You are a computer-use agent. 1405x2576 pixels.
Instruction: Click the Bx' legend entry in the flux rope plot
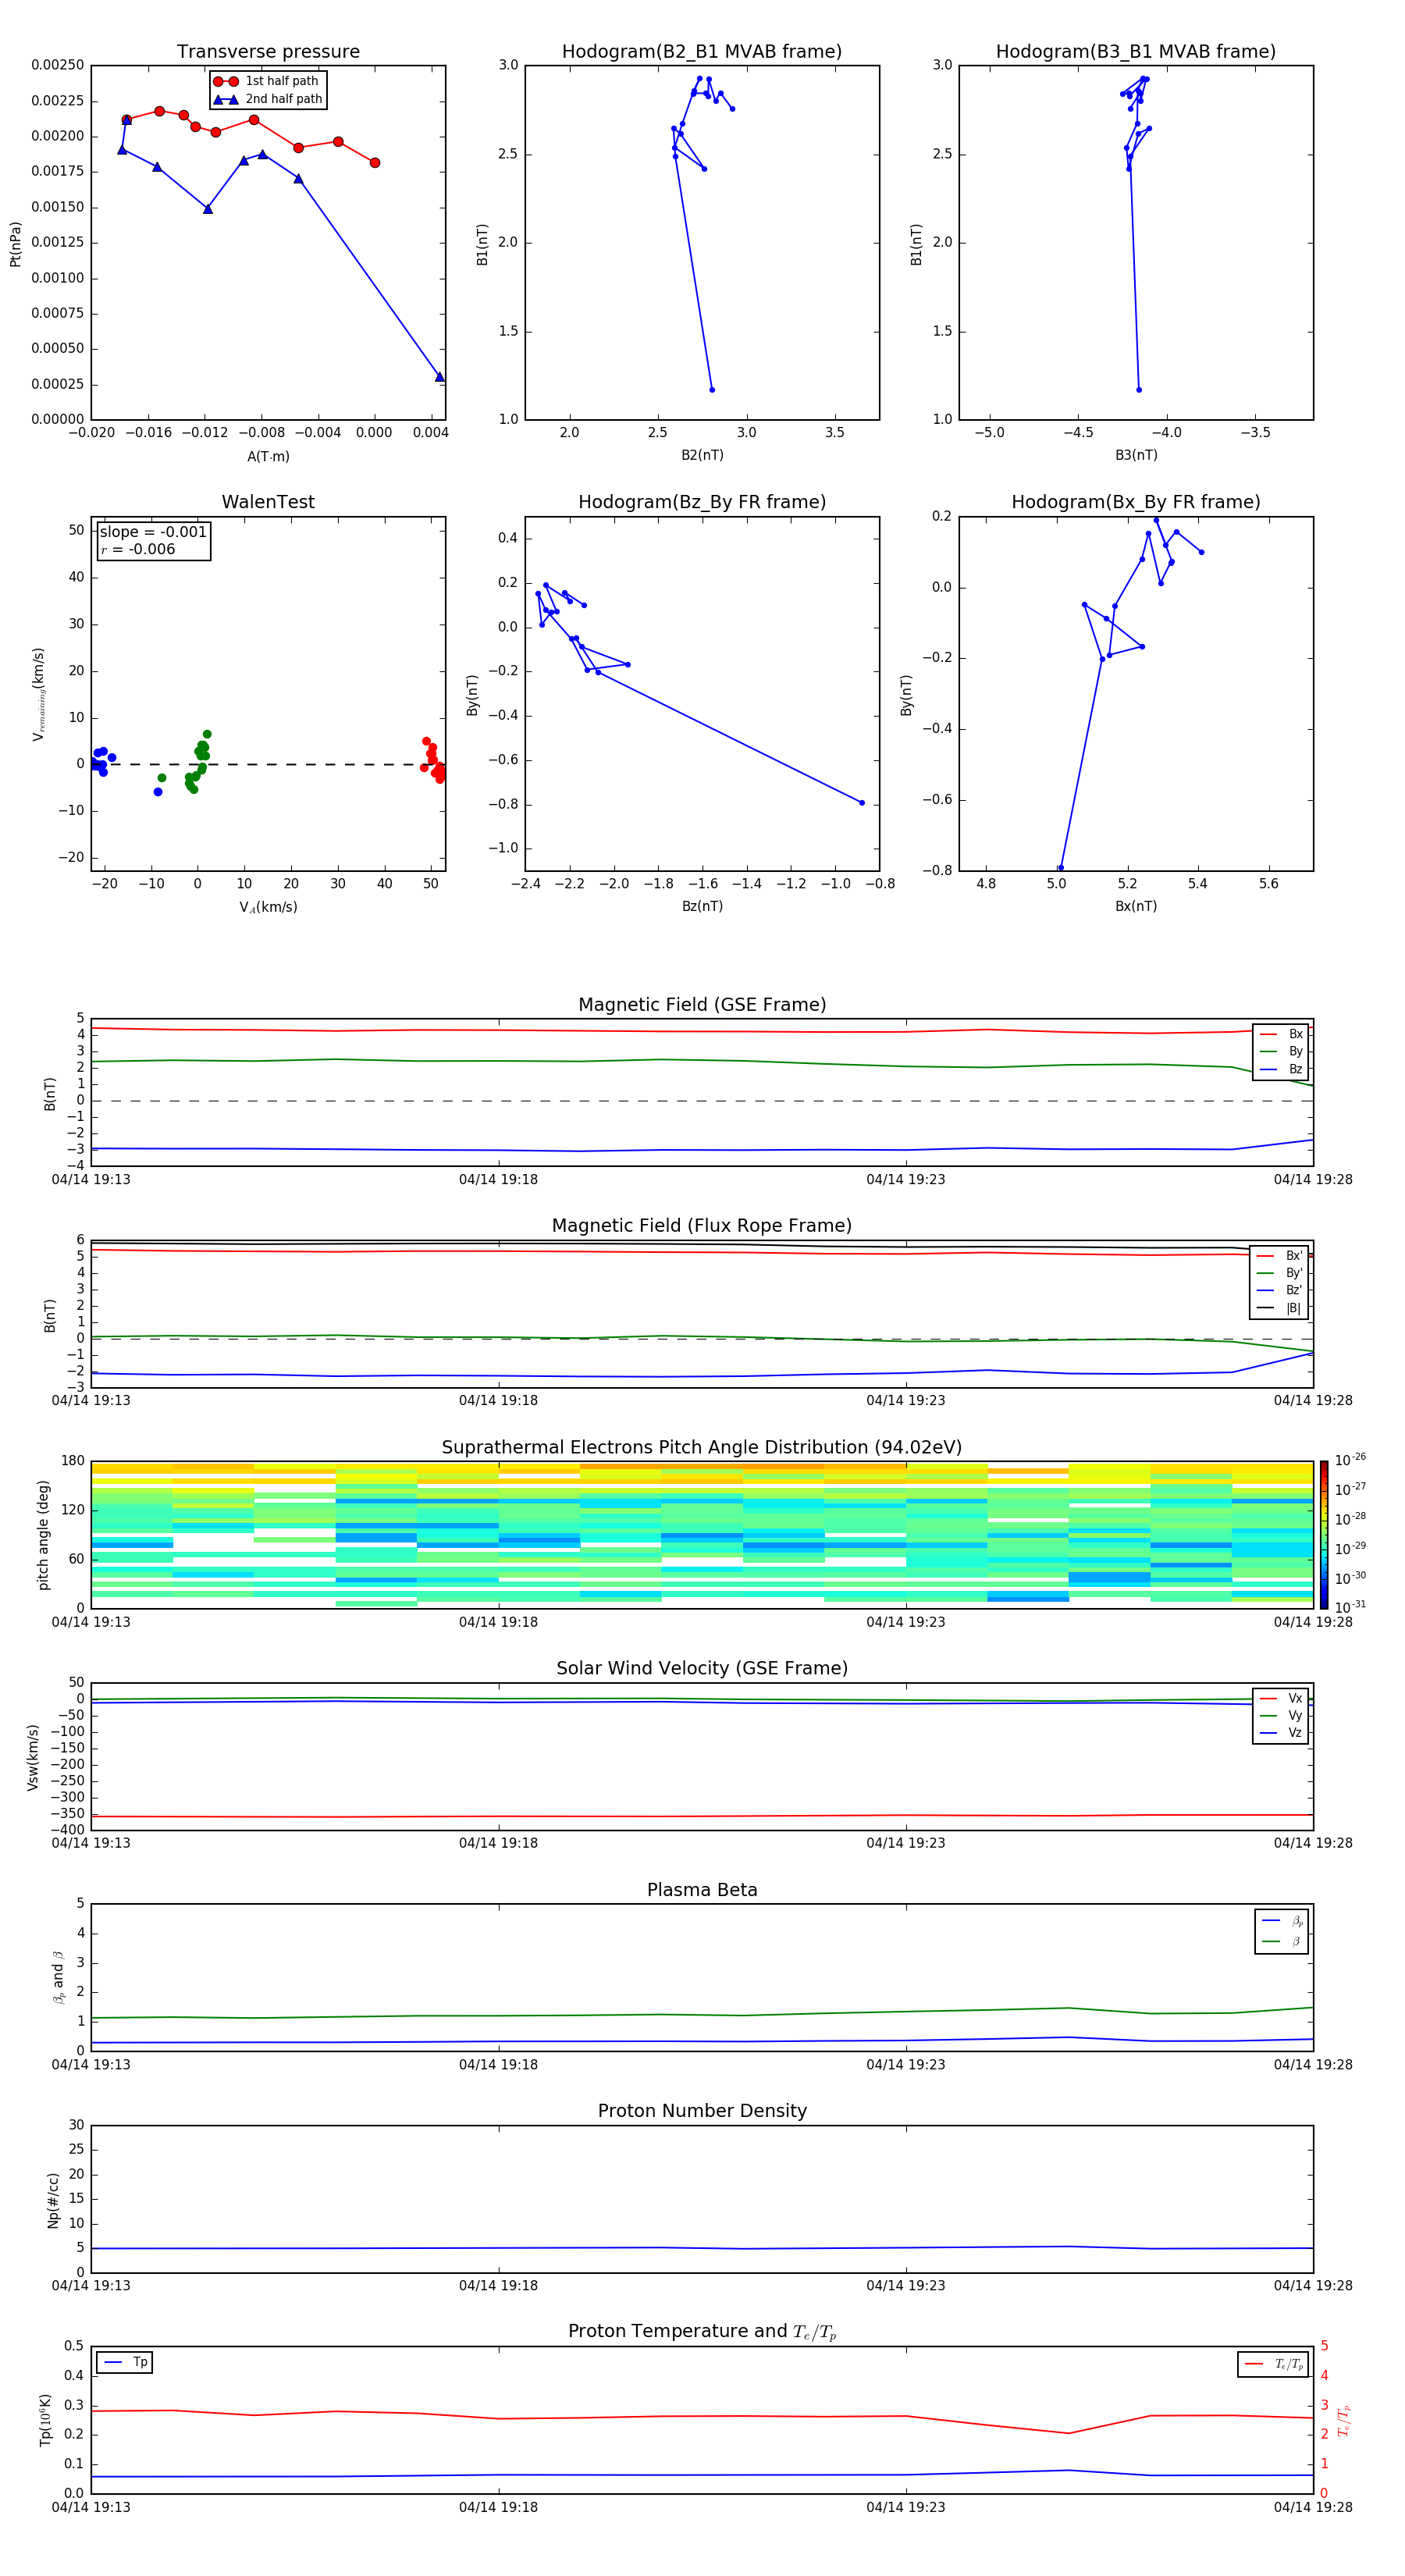(1280, 1256)
